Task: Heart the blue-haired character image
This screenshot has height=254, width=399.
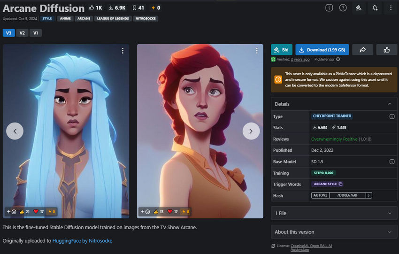Action: [x=38, y=211]
